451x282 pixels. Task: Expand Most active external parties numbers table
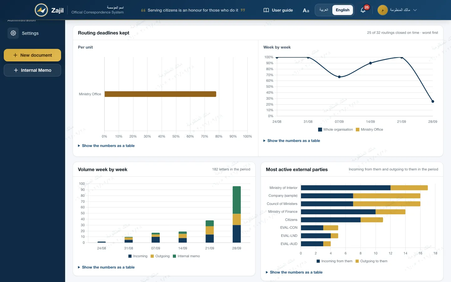tap(294, 272)
